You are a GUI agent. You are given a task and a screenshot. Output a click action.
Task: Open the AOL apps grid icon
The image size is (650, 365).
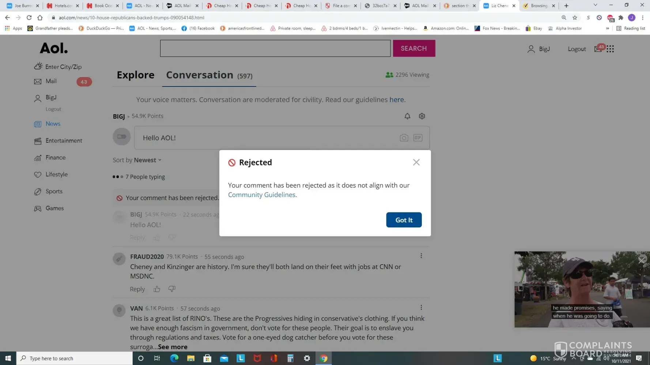click(610, 49)
